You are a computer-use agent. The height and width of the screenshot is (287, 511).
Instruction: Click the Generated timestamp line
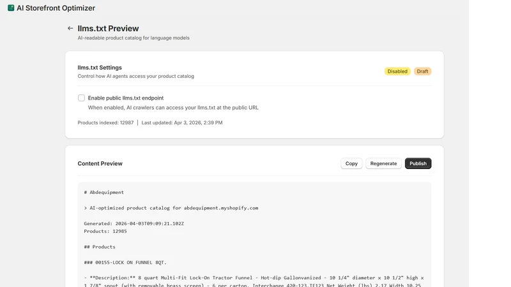pyautogui.click(x=134, y=224)
